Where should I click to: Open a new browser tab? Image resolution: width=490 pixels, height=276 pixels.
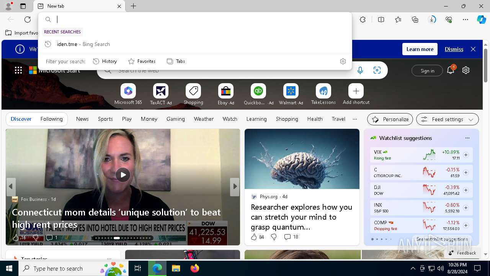click(x=133, y=6)
